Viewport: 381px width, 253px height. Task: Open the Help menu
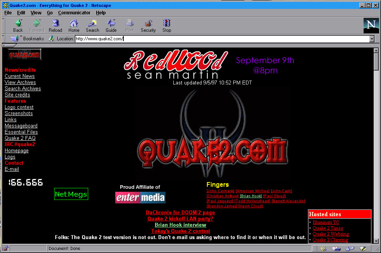101,13
